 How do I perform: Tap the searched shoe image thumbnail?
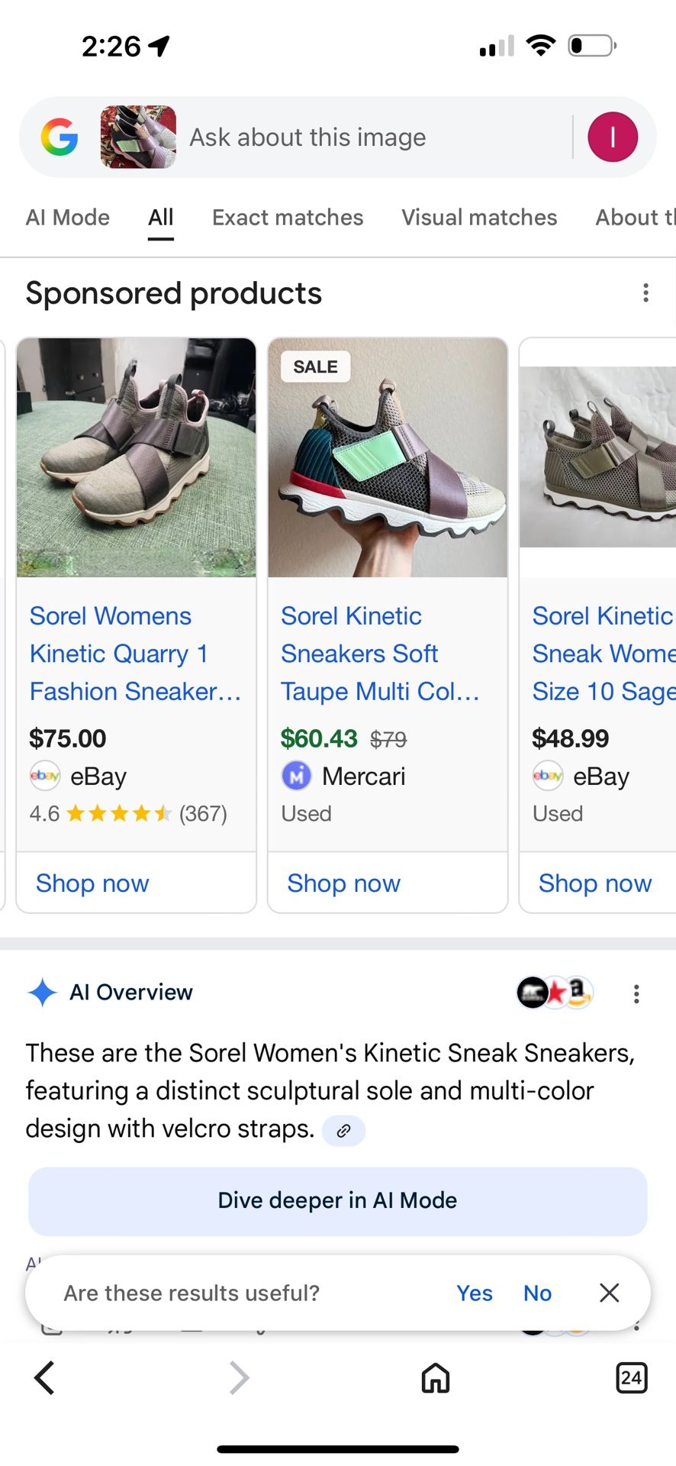tap(138, 137)
